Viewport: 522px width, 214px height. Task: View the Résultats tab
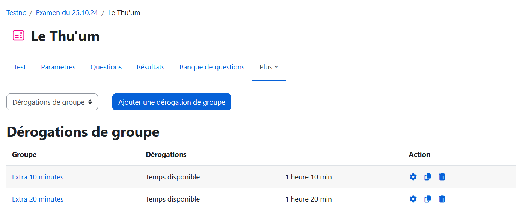pos(151,67)
